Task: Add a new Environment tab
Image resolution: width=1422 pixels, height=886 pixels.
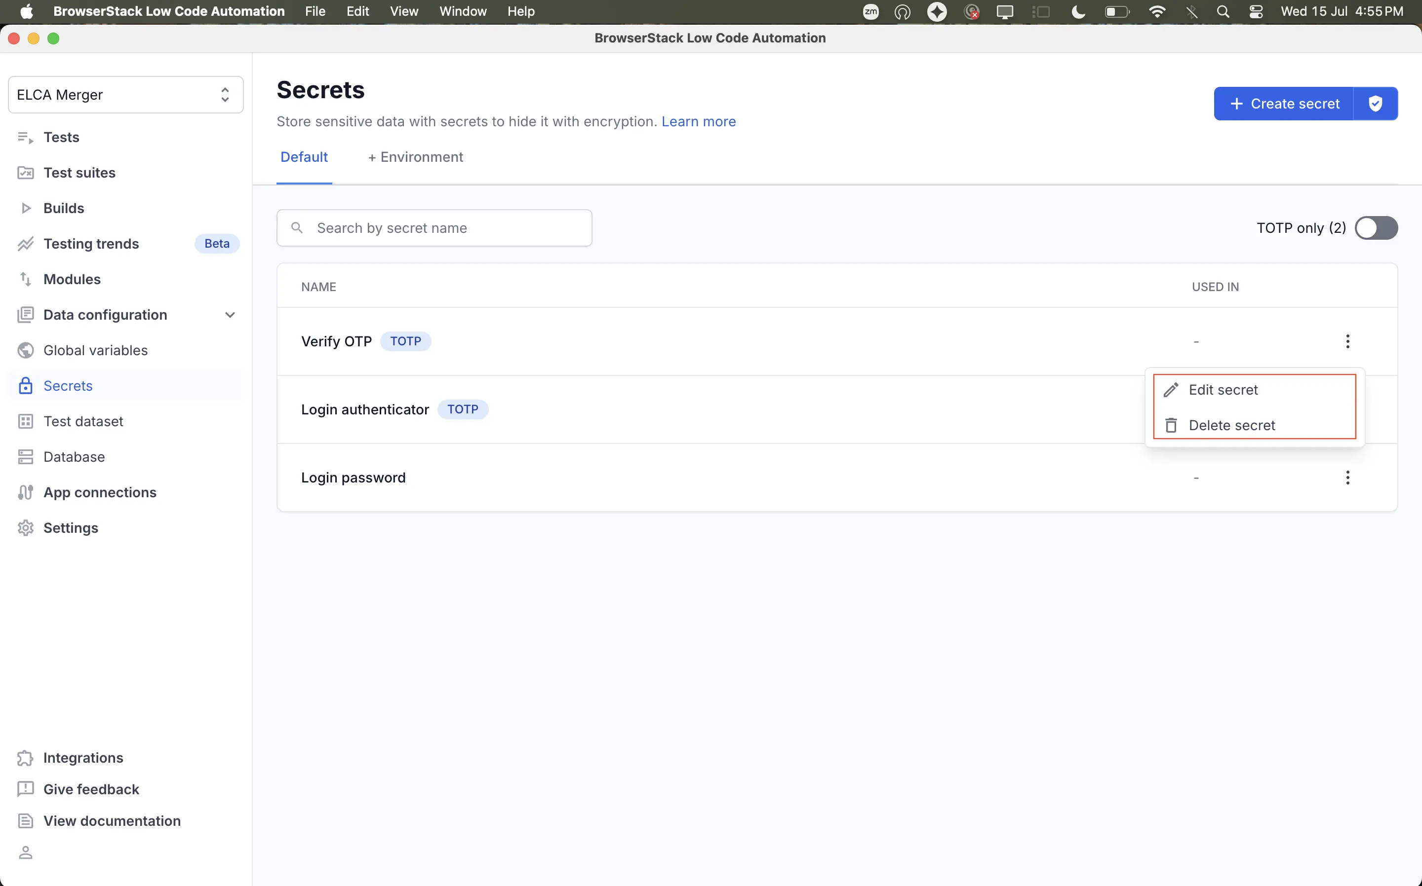Action: click(415, 157)
